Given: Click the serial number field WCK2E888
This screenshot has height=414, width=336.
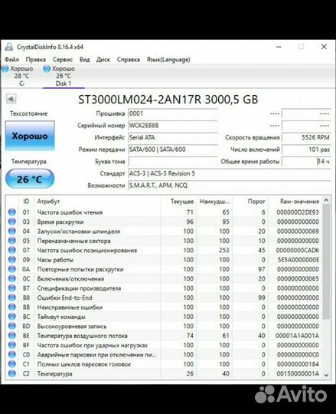Looking at the screenshot, I should [x=173, y=126].
